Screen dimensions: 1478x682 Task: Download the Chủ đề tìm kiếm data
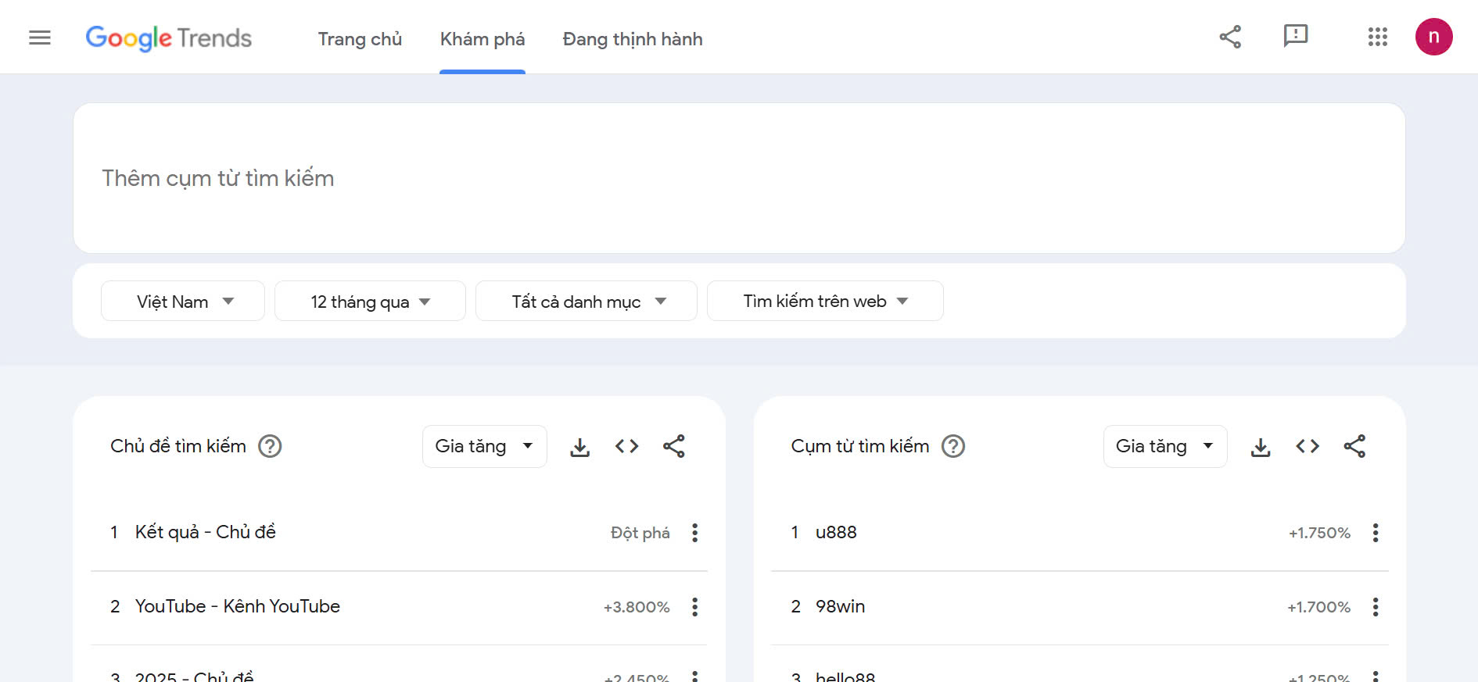[x=579, y=447]
